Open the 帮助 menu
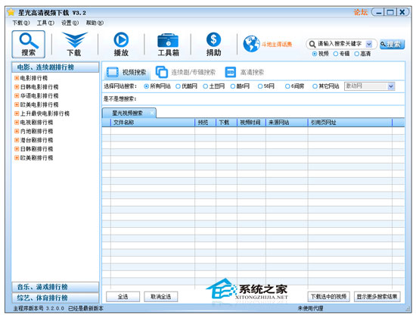The height and width of the screenshot is (318, 416). [95, 23]
